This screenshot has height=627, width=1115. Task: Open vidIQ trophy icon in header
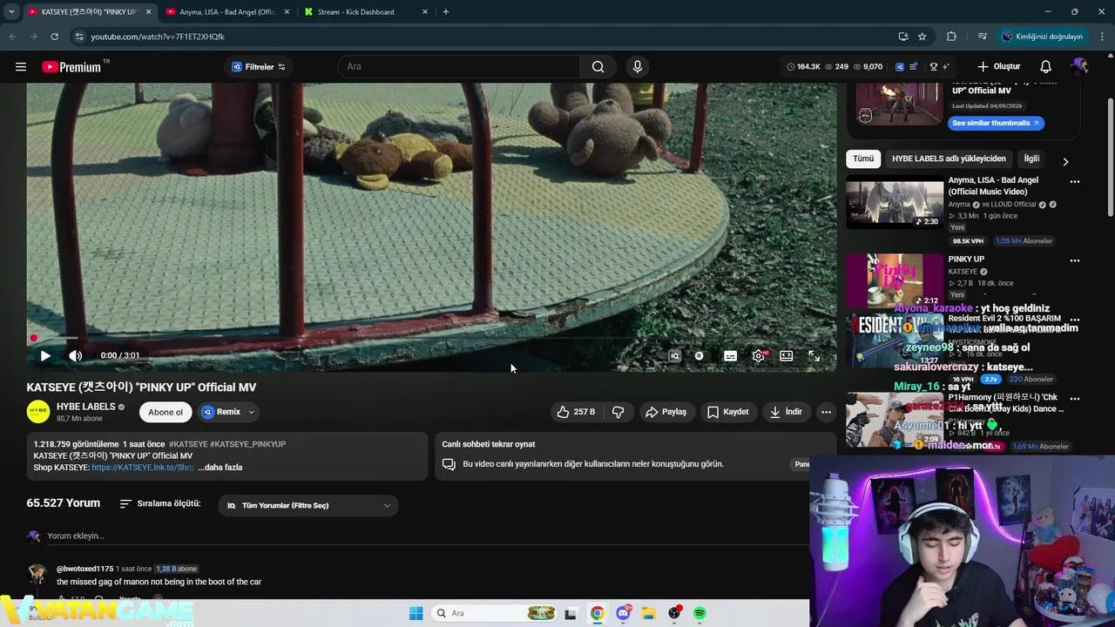click(933, 67)
